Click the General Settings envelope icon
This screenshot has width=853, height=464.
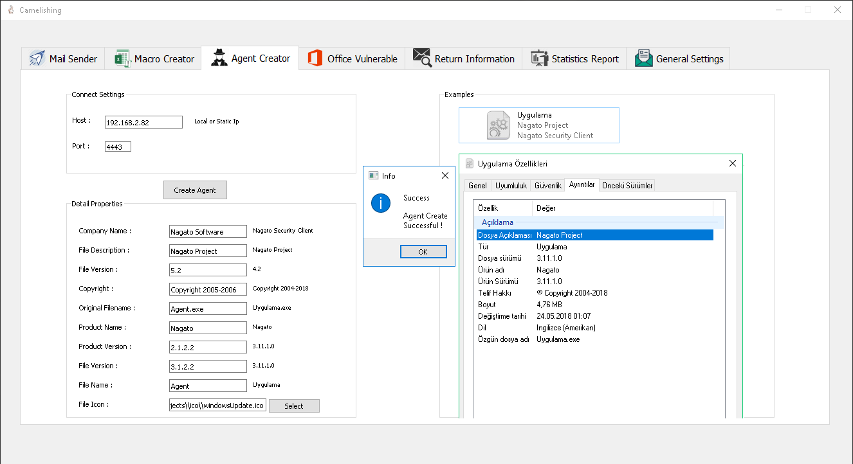click(x=643, y=58)
